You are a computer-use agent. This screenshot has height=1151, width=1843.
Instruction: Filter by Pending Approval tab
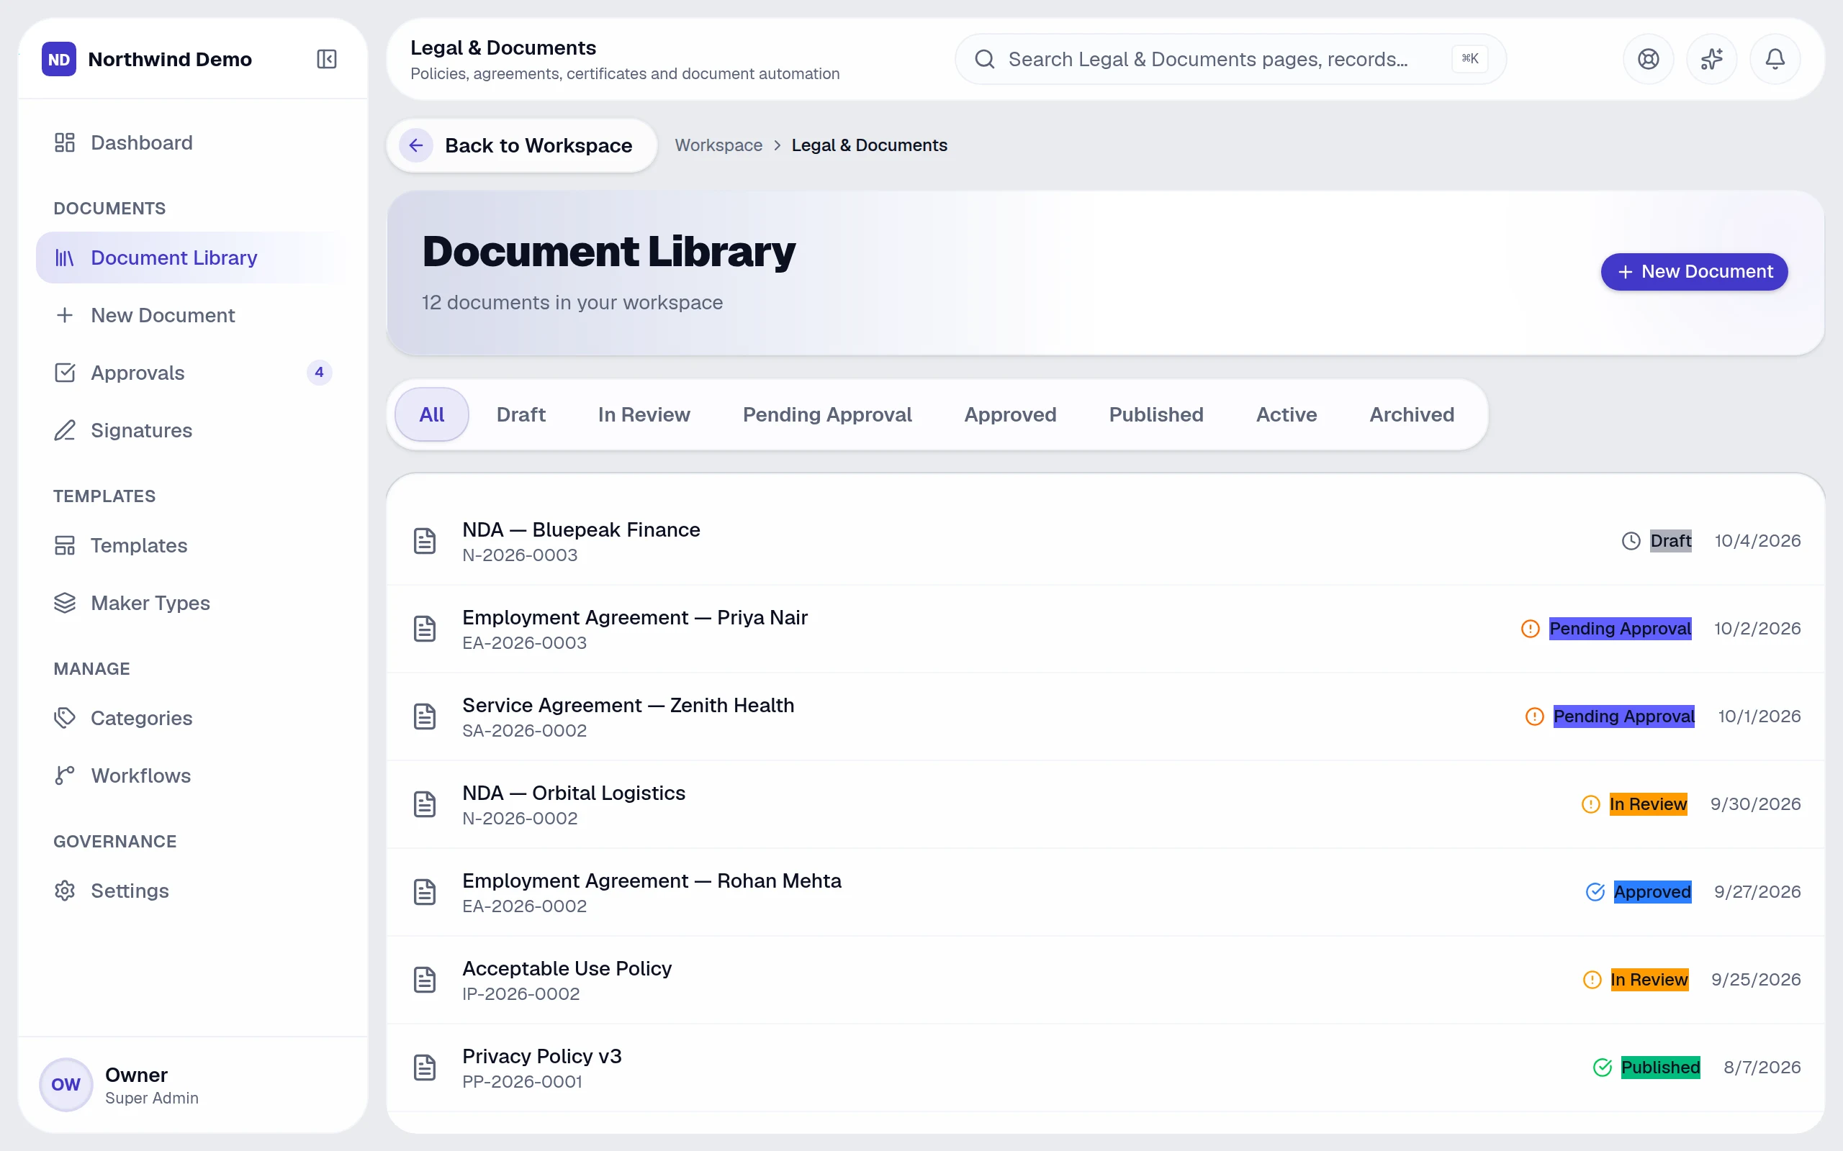[827, 415]
